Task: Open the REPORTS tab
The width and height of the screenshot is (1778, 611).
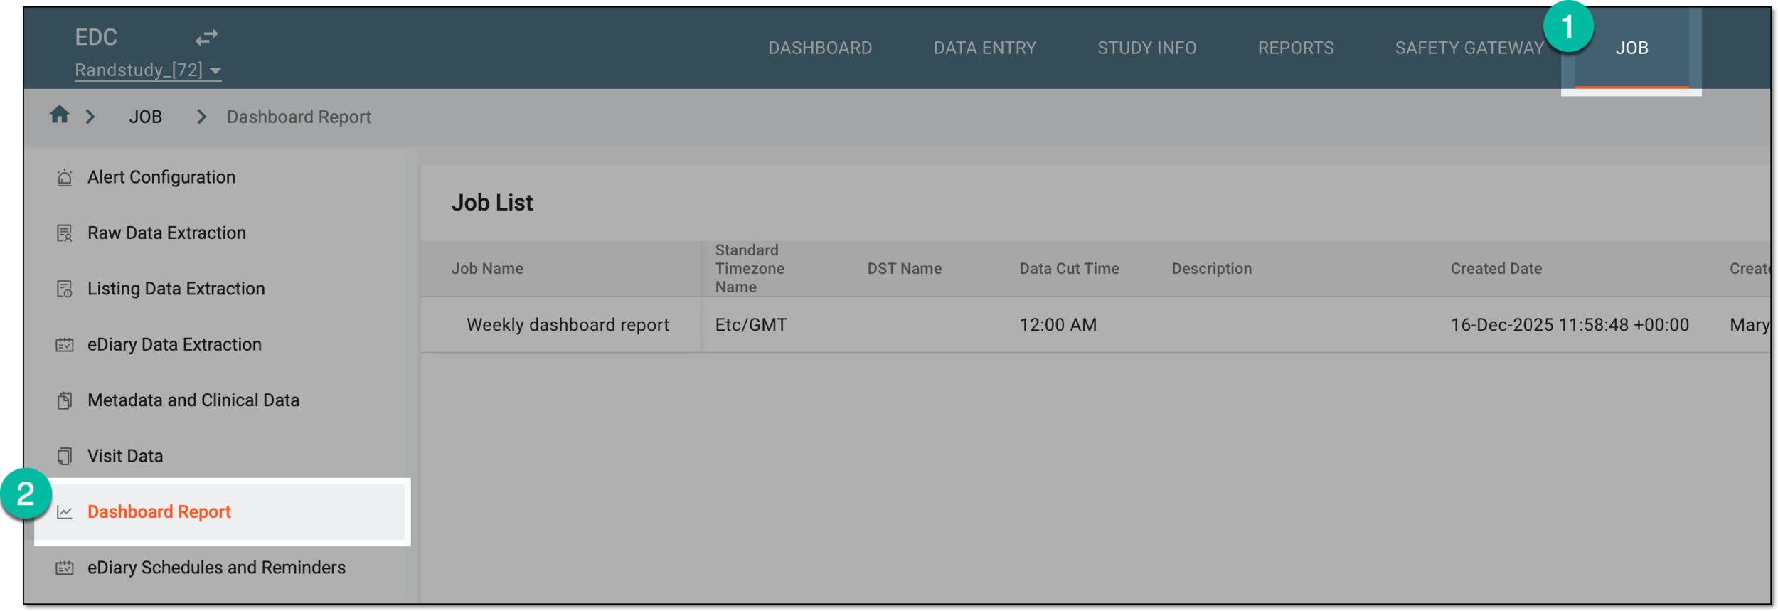Action: 1296,48
